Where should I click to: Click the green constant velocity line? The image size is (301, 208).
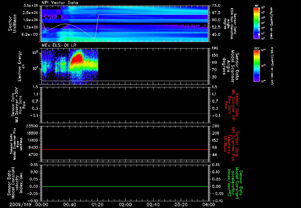(x=125, y=186)
